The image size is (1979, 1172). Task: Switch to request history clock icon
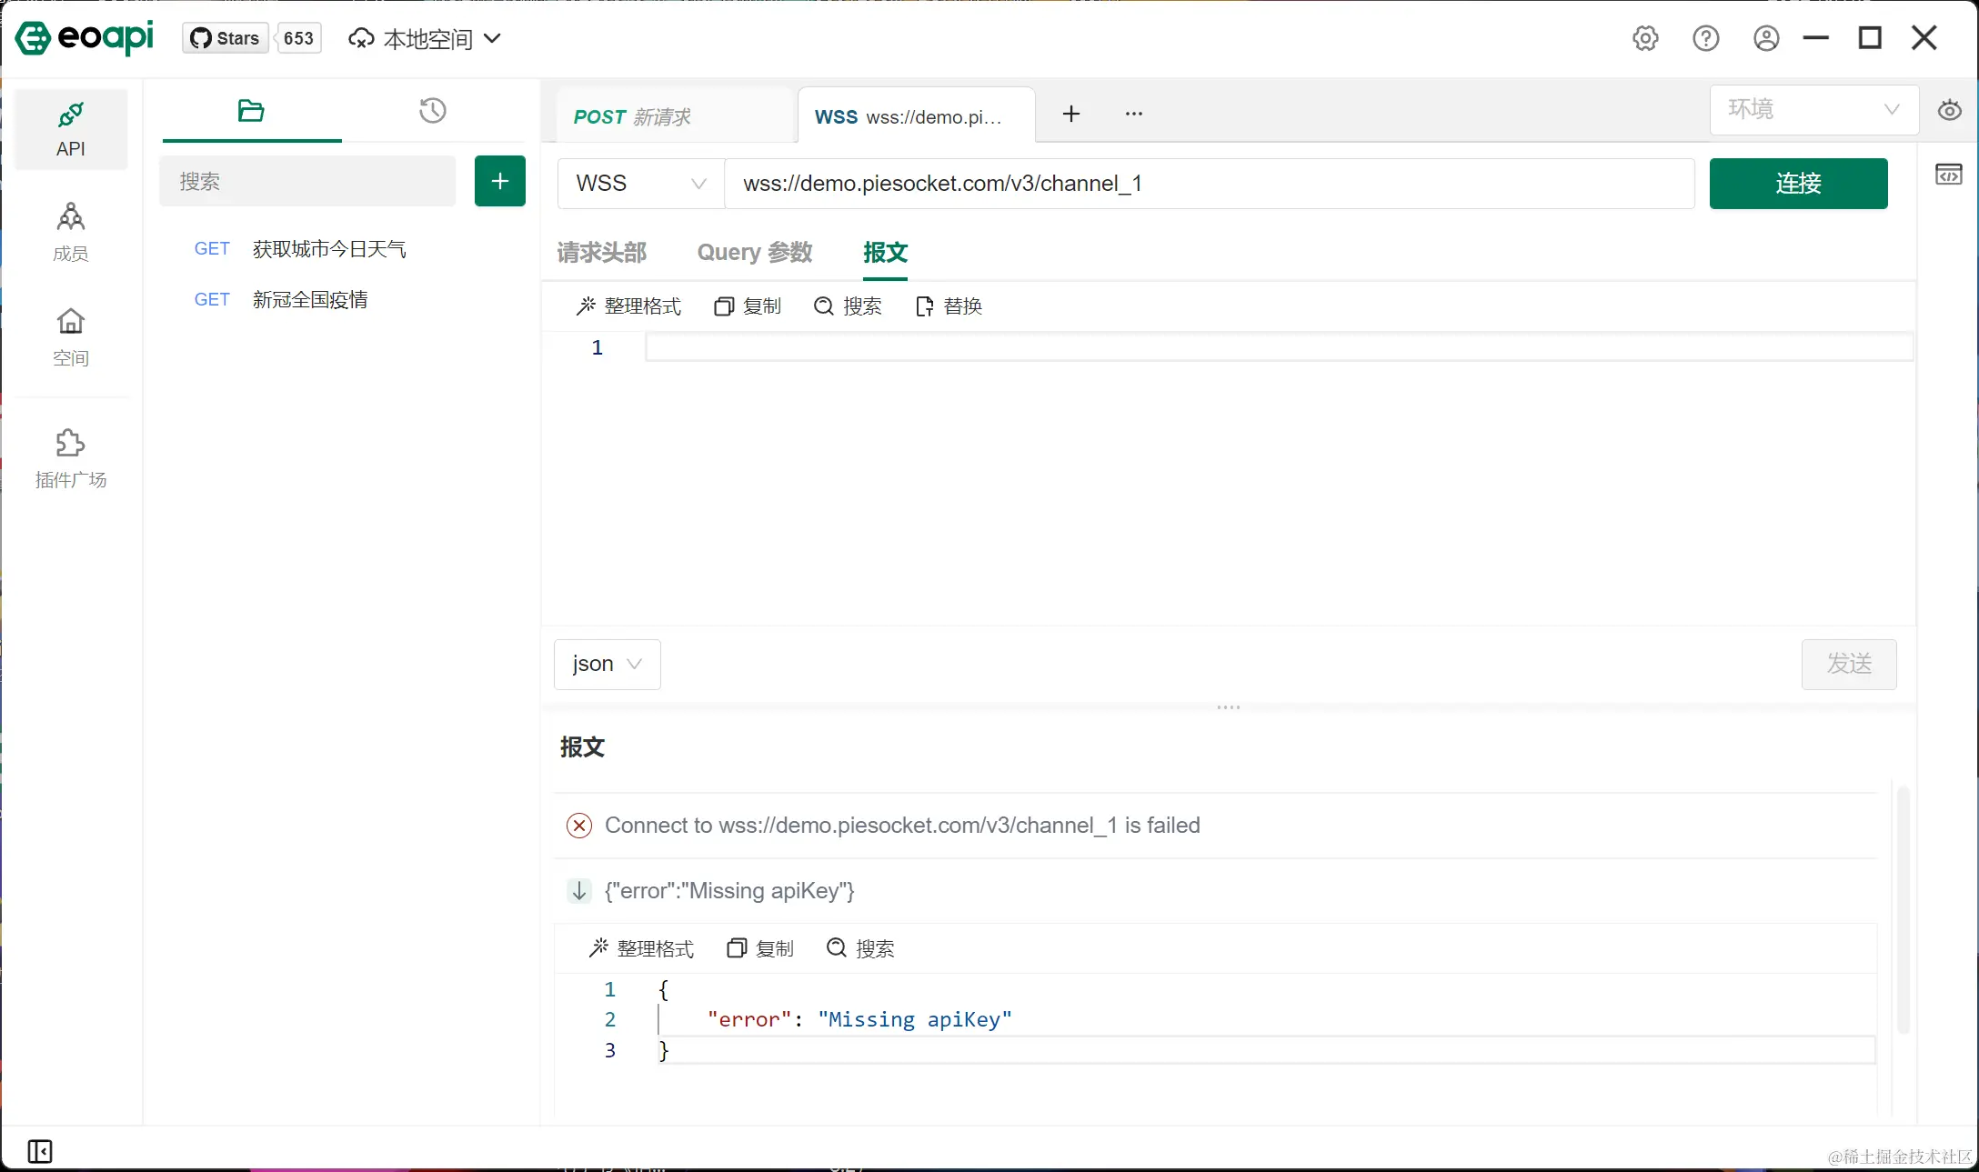(x=432, y=111)
